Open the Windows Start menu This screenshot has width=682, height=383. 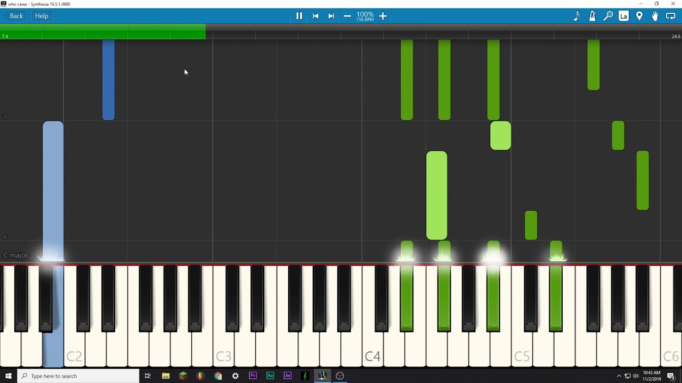(x=8, y=376)
